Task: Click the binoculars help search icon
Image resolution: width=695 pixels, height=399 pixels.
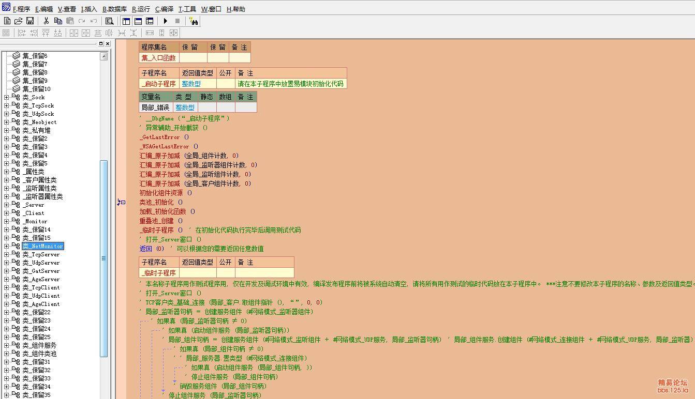Action: pos(194,21)
